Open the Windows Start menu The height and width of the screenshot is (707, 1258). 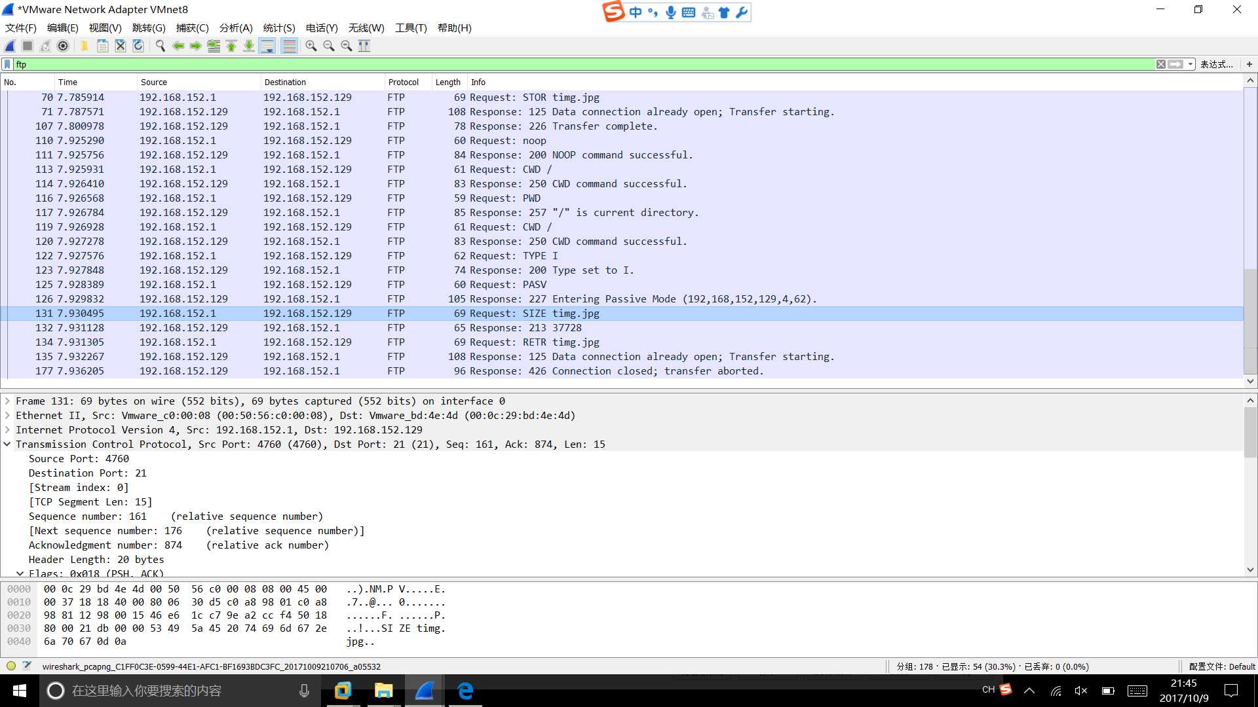(19, 691)
